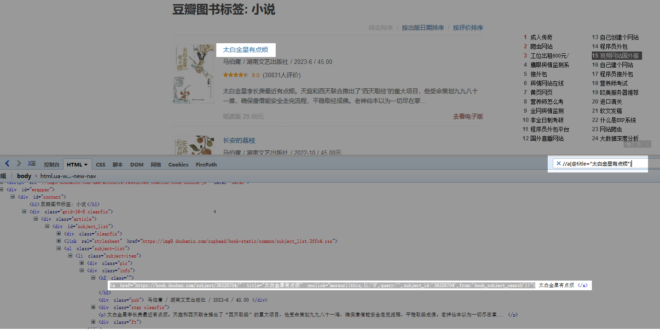Click the Firebug forward arrow icon
660x333 pixels.
[x=19, y=163]
